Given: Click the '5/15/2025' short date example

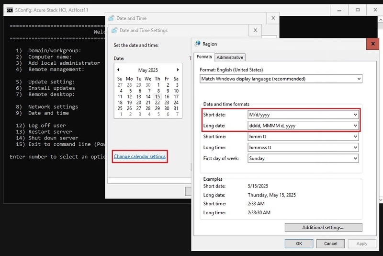Looking at the screenshot, I should click(258, 186).
